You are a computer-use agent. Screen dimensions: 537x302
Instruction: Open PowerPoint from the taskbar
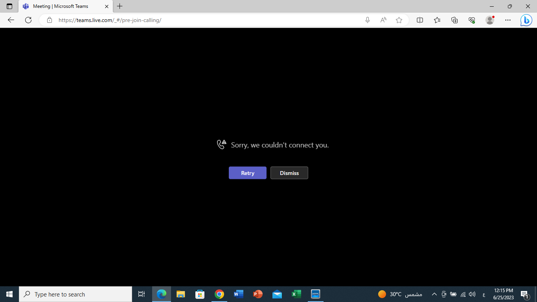pos(258,294)
